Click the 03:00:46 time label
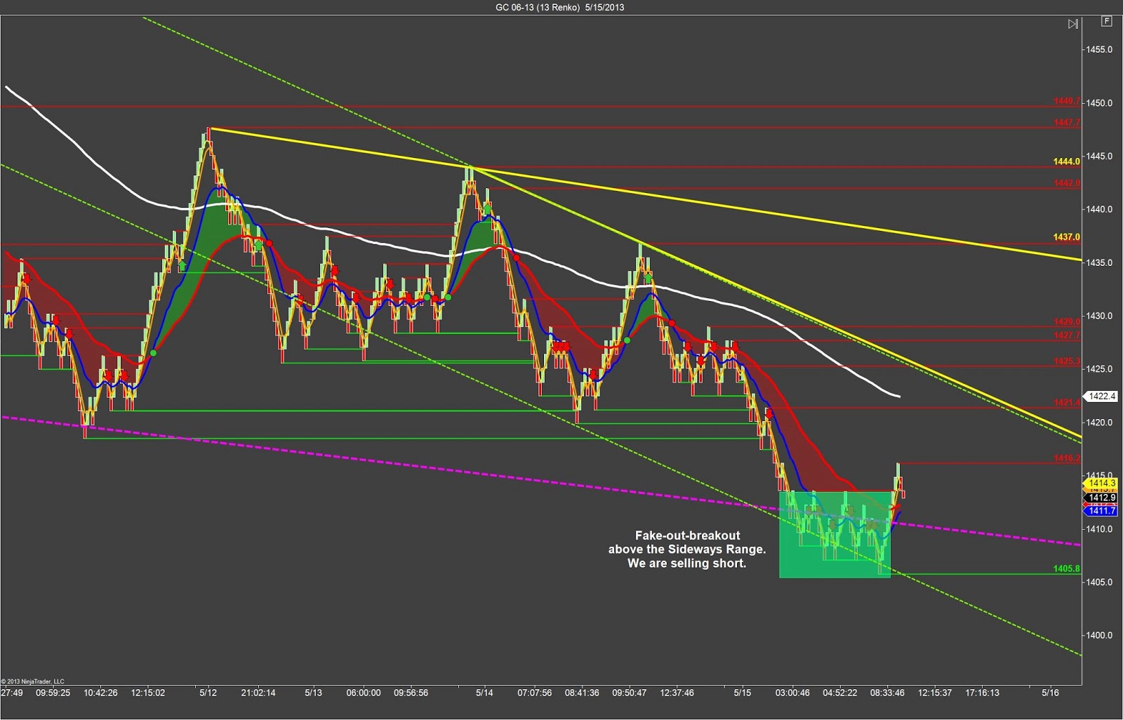 coord(793,693)
